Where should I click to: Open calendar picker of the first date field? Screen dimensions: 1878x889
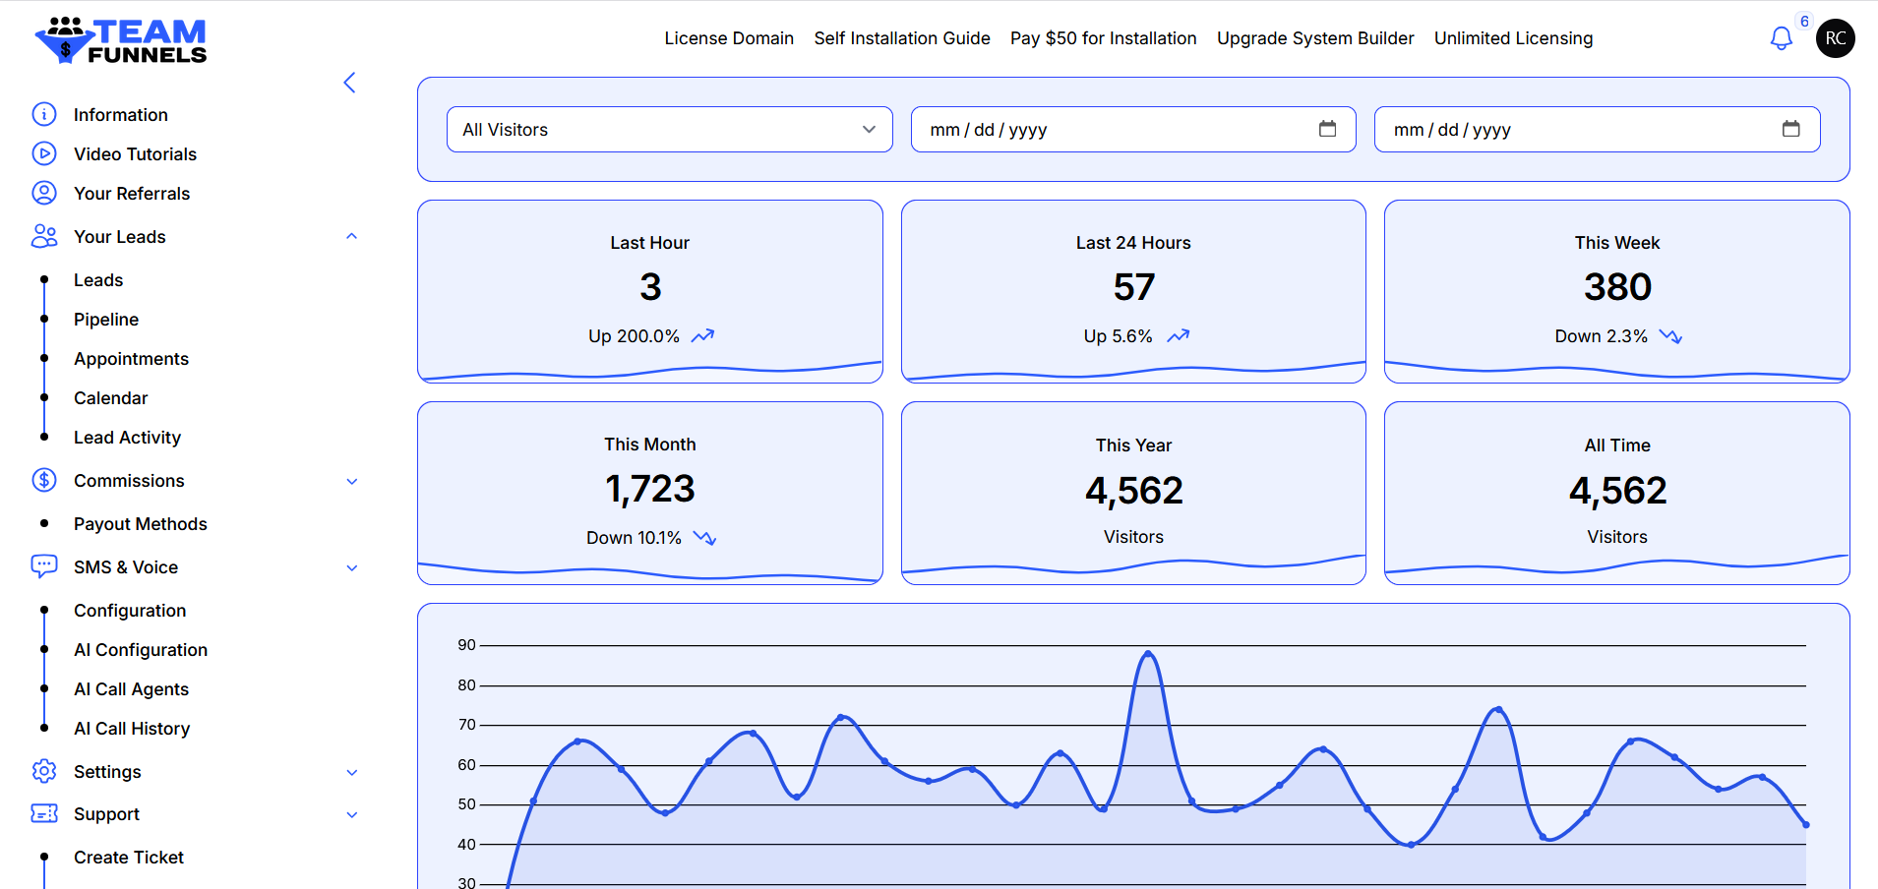point(1327,129)
